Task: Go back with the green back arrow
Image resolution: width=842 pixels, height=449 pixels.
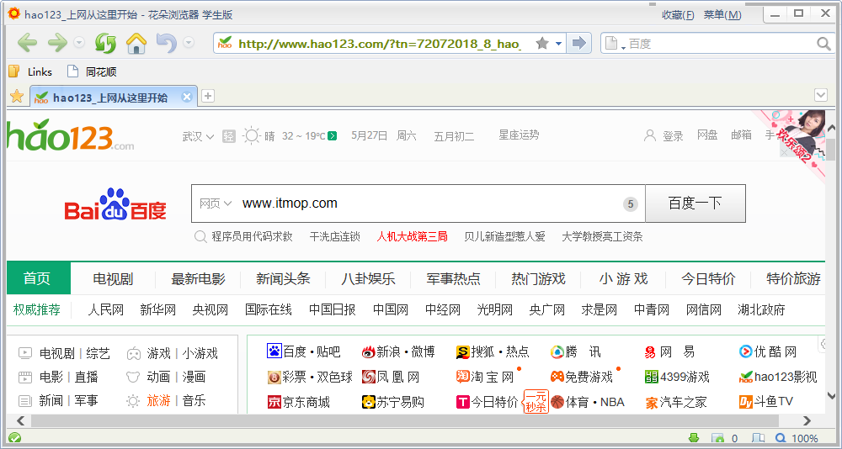Action: pyautogui.click(x=28, y=43)
